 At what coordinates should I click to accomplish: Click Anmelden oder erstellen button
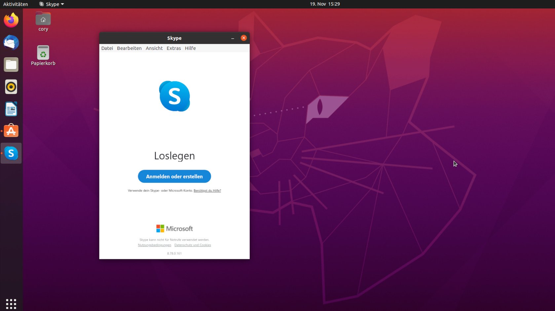pos(174,176)
